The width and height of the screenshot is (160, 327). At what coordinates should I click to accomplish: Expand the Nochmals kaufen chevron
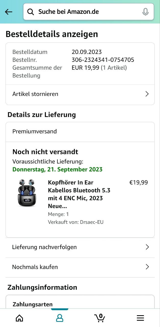coord(147,267)
